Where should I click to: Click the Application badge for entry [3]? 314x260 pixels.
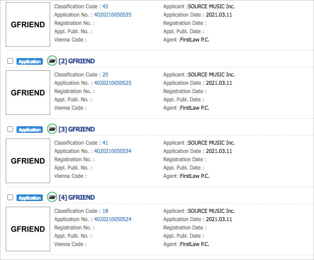[30, 130]
